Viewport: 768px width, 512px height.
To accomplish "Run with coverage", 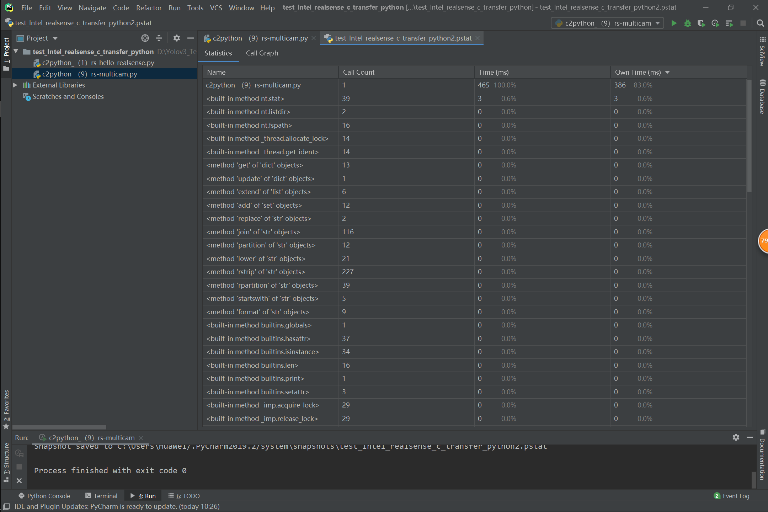I will [x=701, y=23].
